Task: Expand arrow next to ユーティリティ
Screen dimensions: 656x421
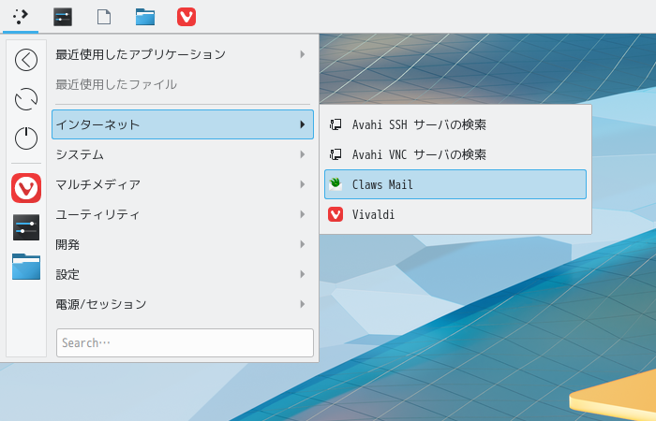Action: tap(303, 214)
